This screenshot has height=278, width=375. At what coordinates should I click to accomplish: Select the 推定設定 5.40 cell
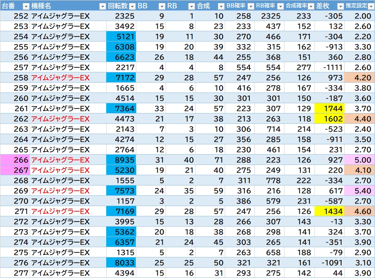click(359, 190)
